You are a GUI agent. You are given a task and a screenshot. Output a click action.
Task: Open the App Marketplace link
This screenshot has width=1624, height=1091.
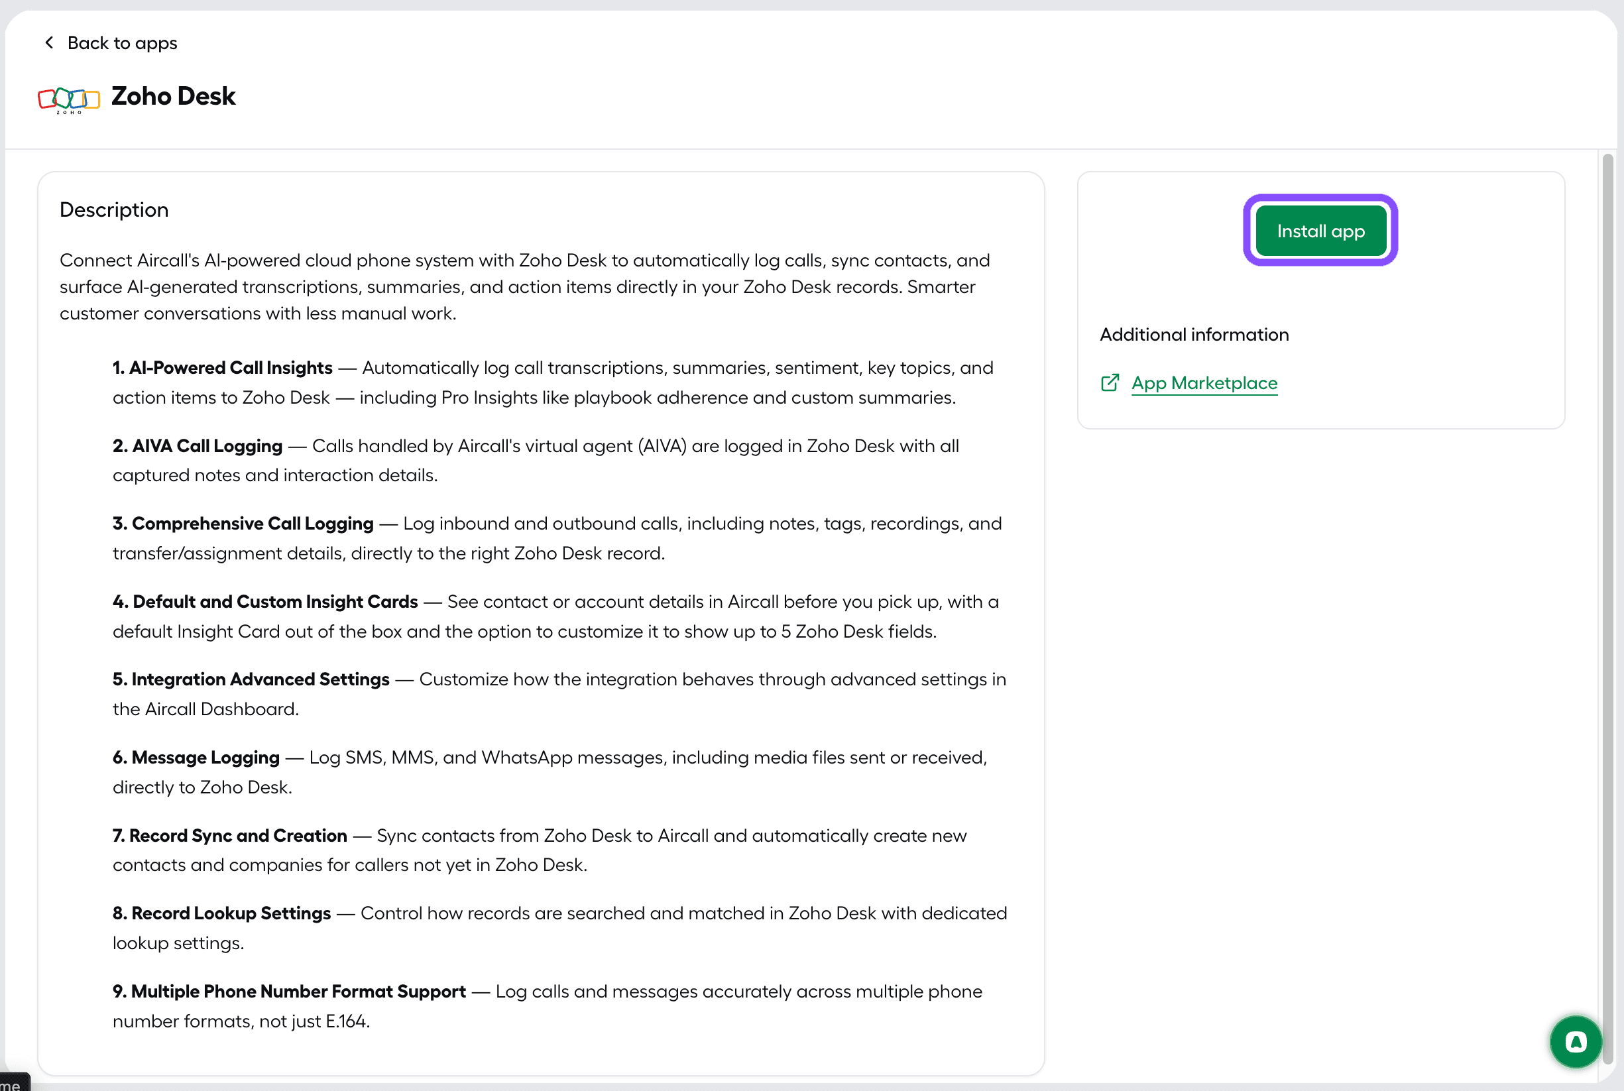click(1204, 382)
